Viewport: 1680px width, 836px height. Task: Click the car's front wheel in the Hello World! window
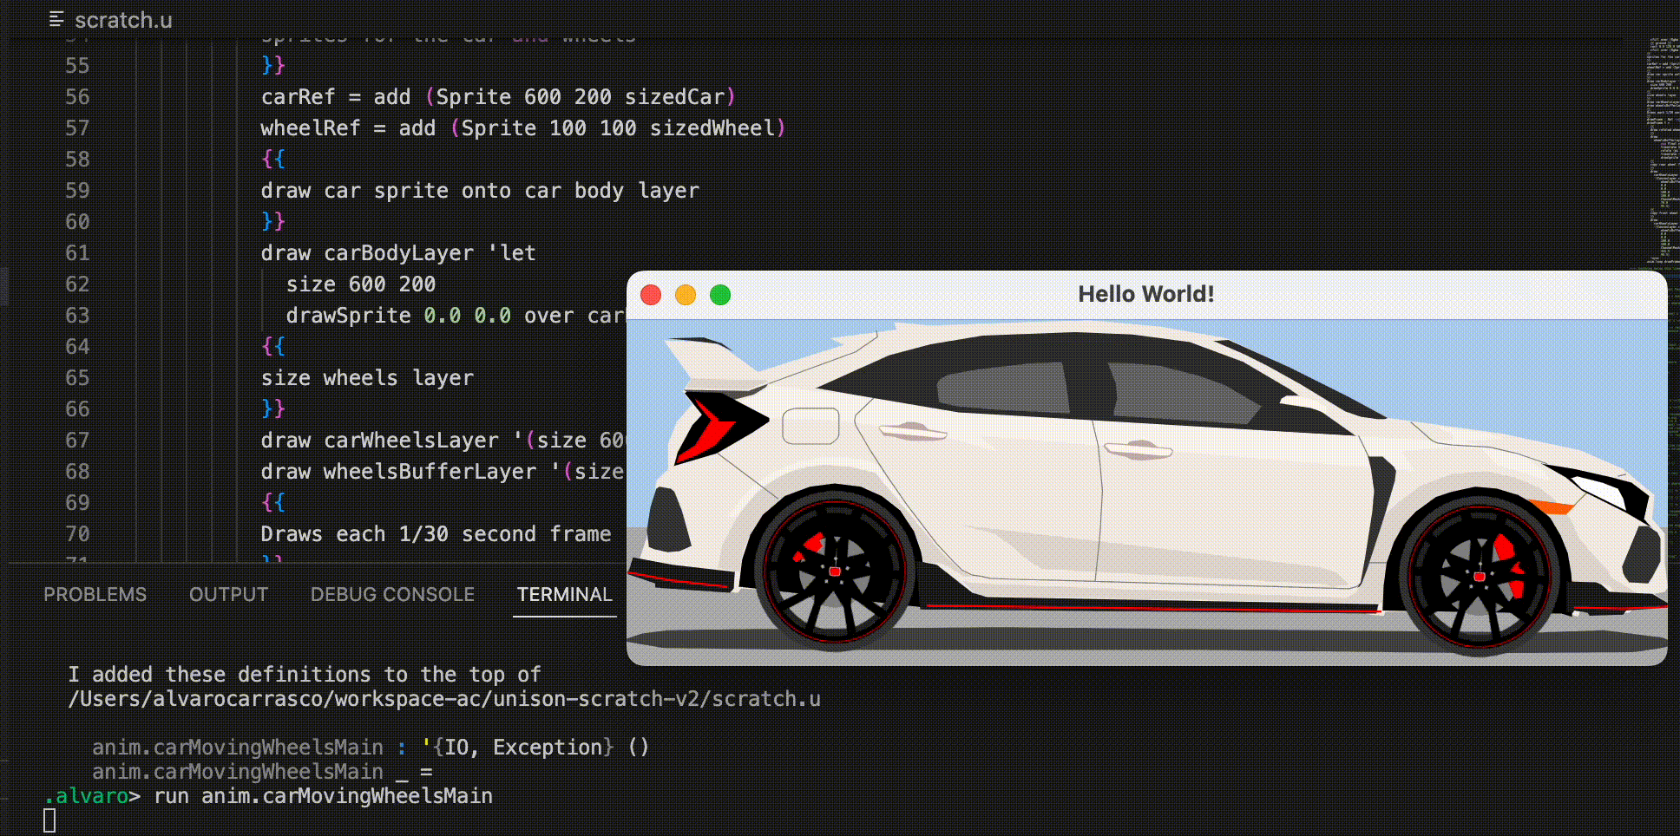tap(1480, 576)
